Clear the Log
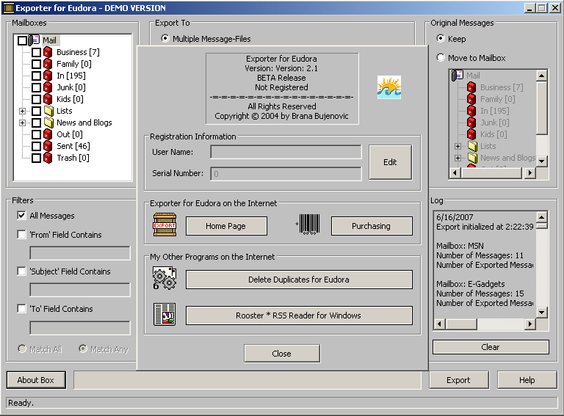 [491, 347]
